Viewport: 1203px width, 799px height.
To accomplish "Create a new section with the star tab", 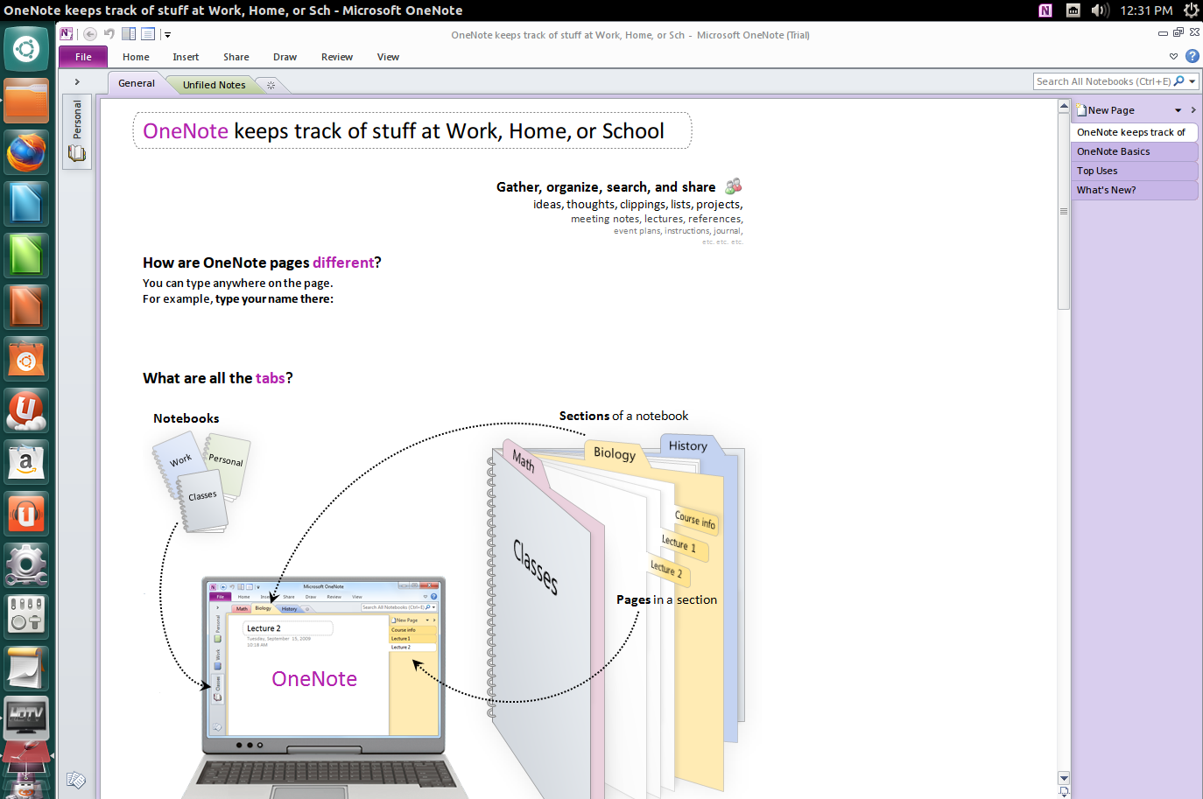I will [x=271, y=85].
